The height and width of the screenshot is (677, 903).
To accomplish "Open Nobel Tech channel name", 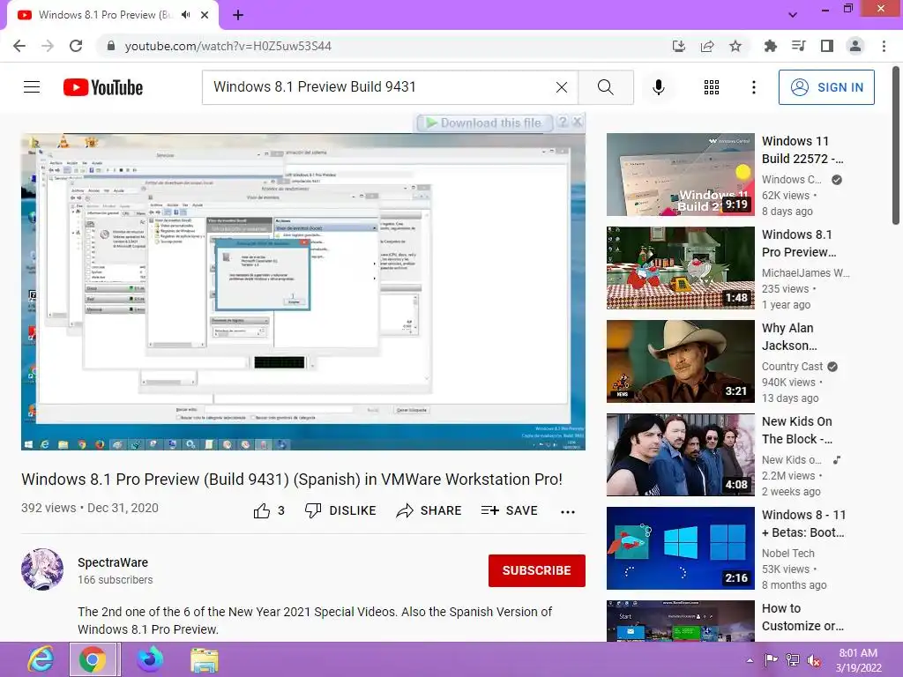I will (x=787, y=554).
